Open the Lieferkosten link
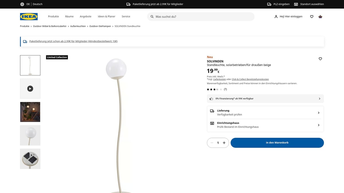 [x=220, y=79]
